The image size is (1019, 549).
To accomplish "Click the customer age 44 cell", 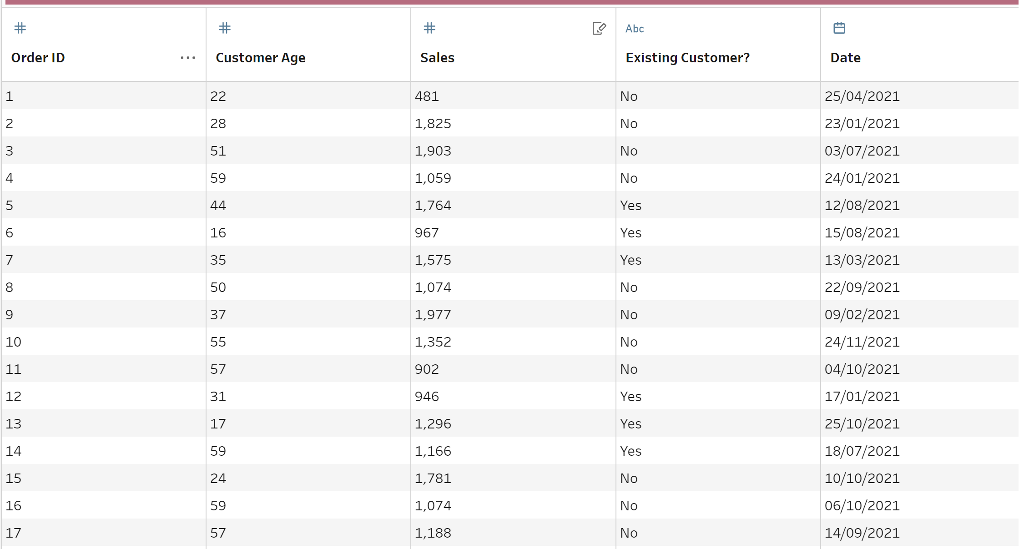I will (218, 206).
